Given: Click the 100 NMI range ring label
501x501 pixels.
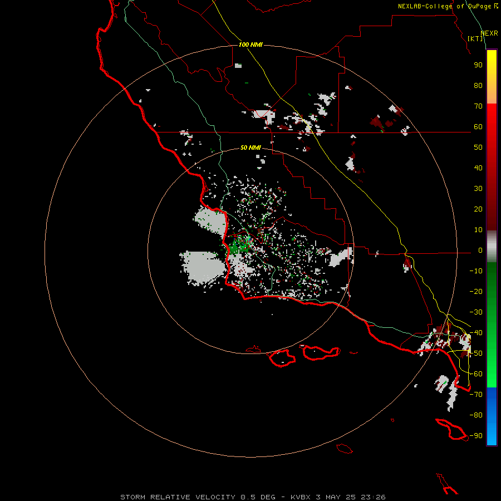Looking at the screenshot, I should [x=250, y=45].
